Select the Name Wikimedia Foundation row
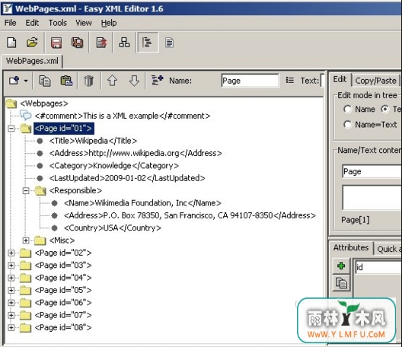 pyautogui.click(x=142, y=203)
